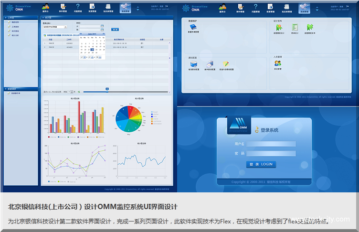Open page-size dropdown in table pager
Screen dimensions: 359x232
72,92
